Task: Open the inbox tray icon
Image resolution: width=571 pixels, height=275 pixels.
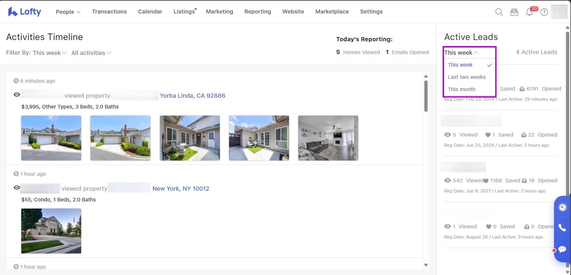Action: 514,12
